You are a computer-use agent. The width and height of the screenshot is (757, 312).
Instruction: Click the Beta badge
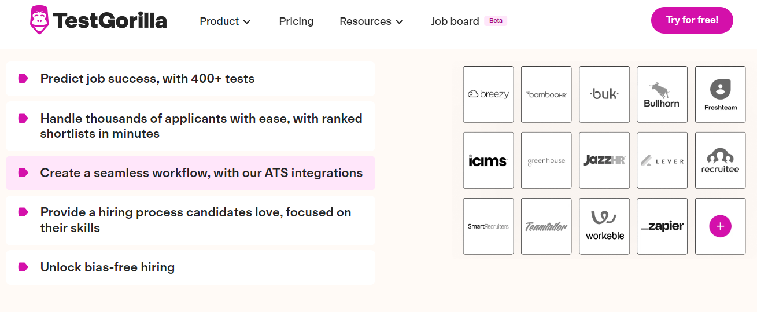coord(496,20)
